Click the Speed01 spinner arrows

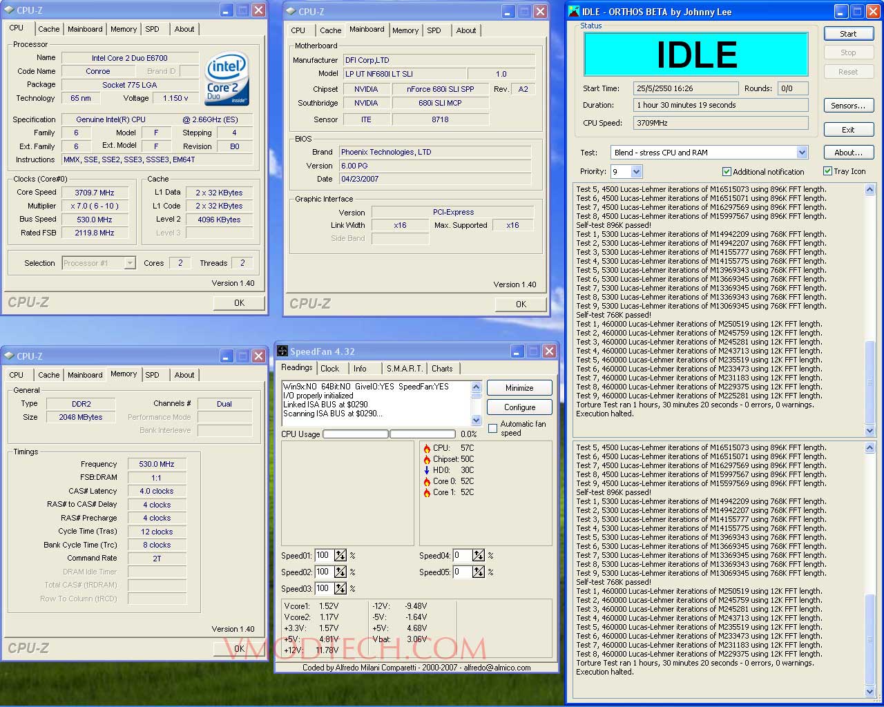tap(340, 556)
